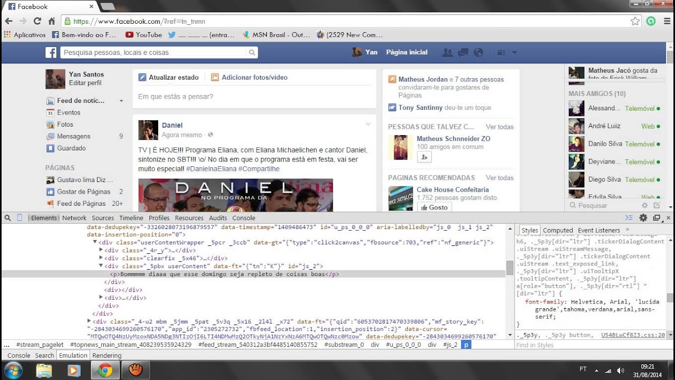675x380 pixels.
Task: Select Adicionar fotos/vídeo tab
Action: click(x=249, y=77)
